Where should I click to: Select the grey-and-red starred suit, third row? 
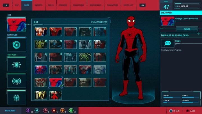[41, 57]
